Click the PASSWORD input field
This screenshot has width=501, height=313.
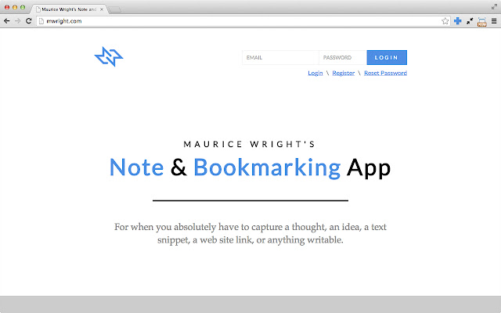343,57
